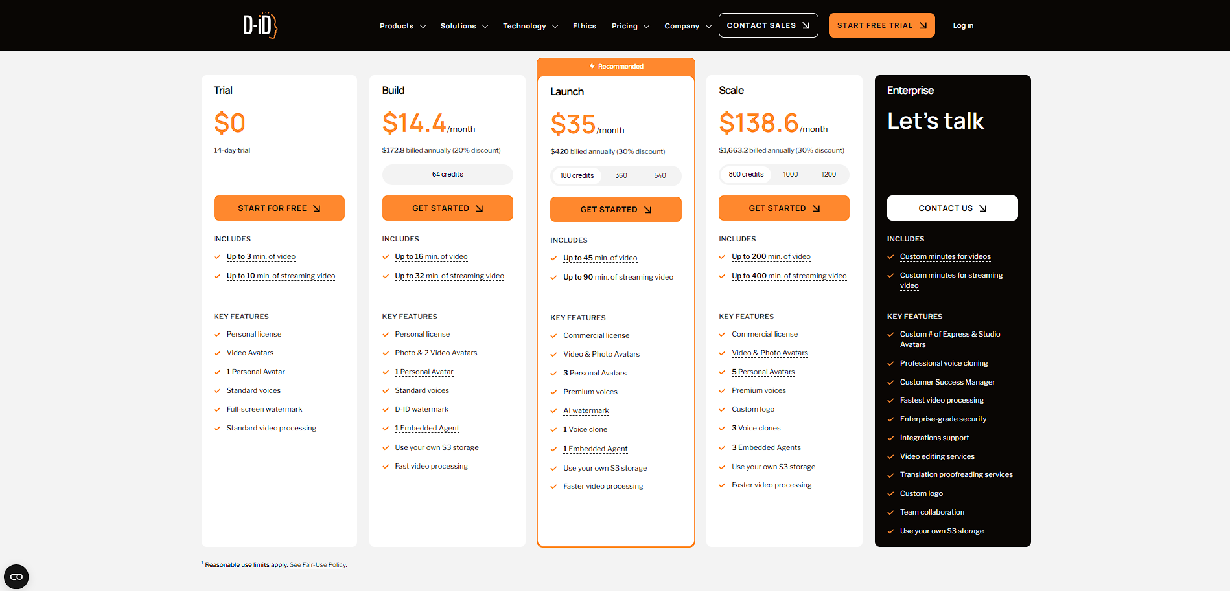This screenshot has height=591, width=1230.
Task: Click 'Up to 10 min. of streaming video'
Action: point(281,276)
